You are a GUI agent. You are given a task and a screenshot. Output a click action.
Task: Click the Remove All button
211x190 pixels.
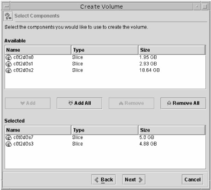pos(183,103)
